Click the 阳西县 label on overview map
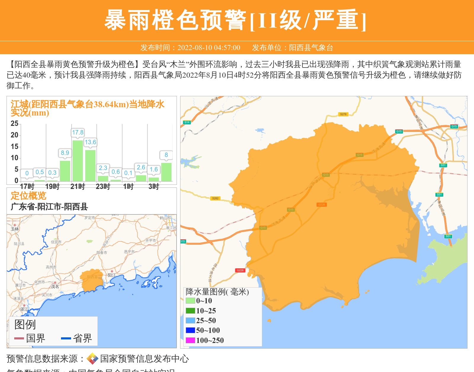Viewport: 474px width, 372px height. (92, 277)
